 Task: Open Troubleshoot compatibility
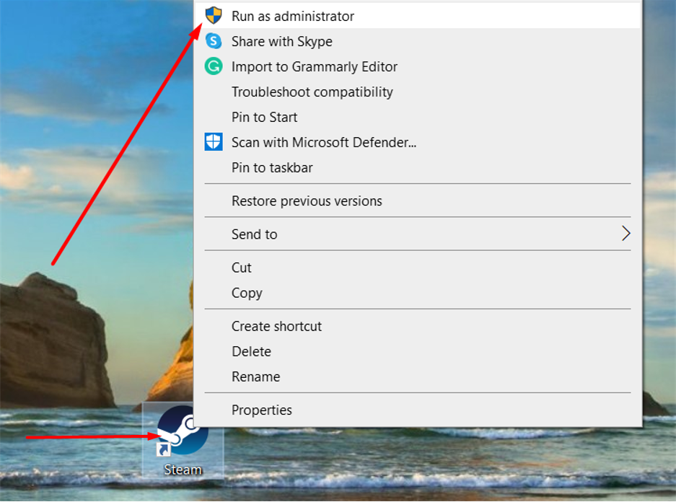417,92
